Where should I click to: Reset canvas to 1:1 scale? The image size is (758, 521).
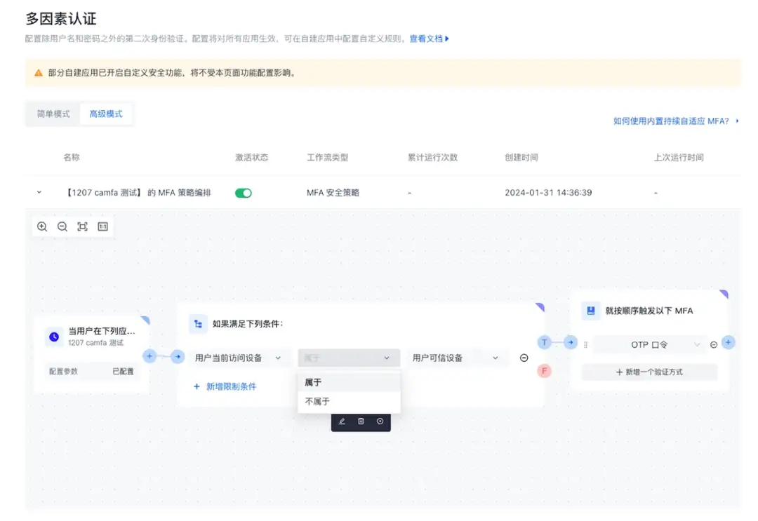pos(103,226)
